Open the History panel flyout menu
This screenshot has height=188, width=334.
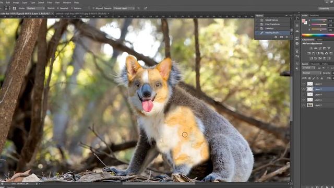pyautogui.click(x=291, y=16)
